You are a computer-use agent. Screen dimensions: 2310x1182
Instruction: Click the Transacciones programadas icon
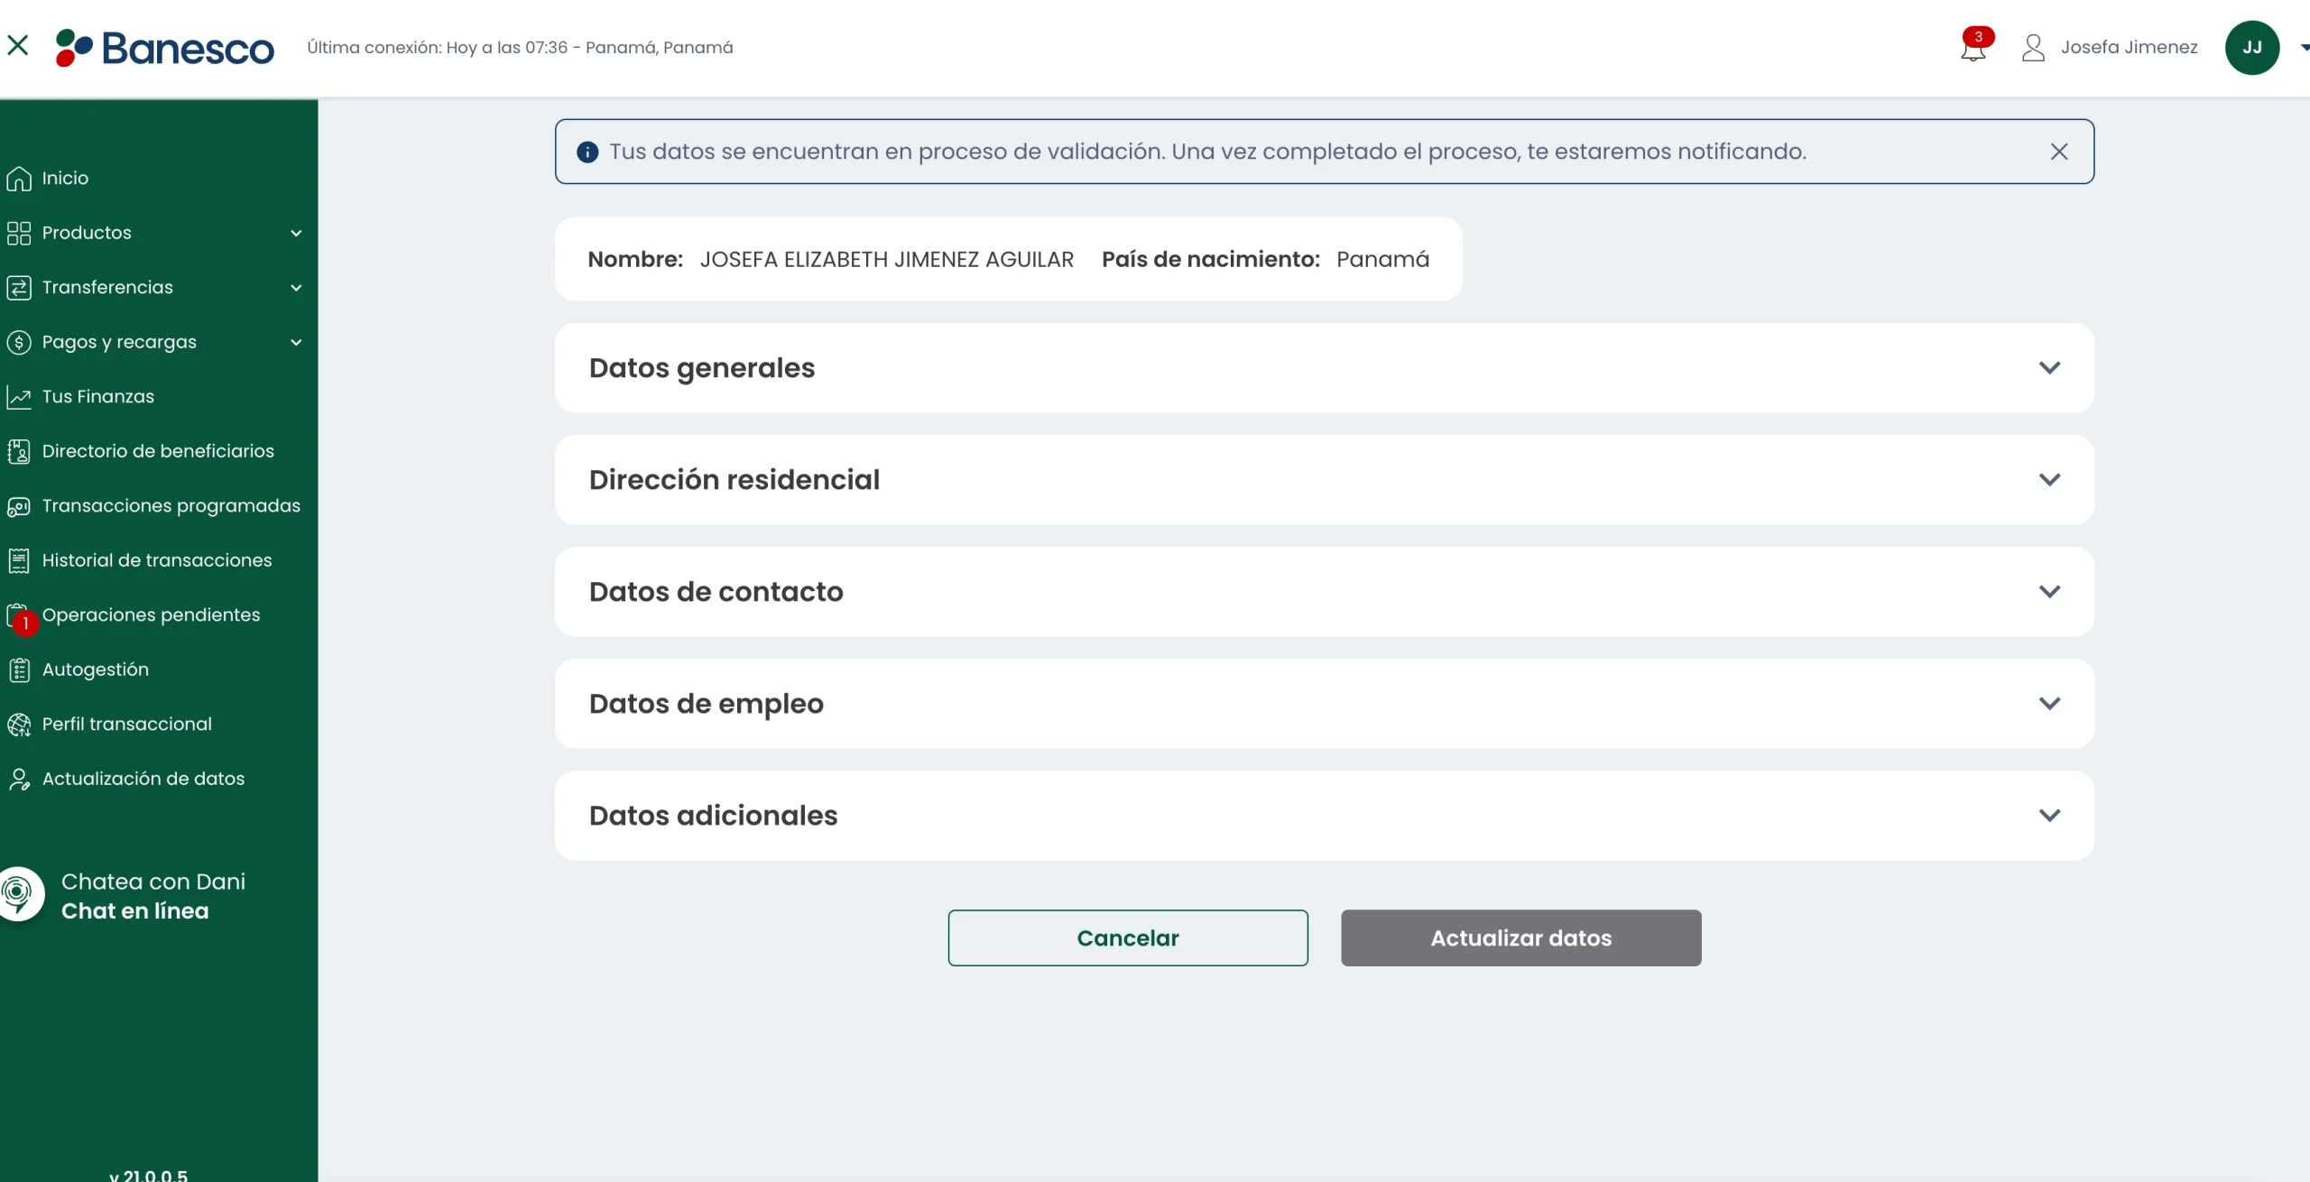coord(19,506)
